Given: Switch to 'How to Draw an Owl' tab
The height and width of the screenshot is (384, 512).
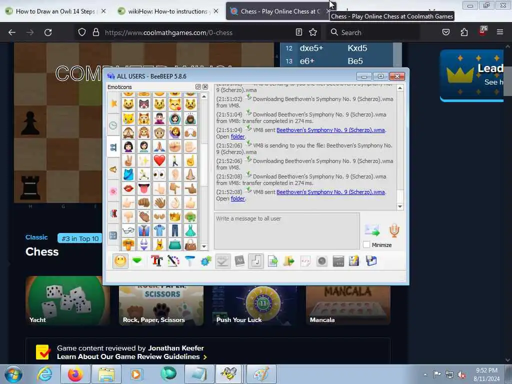Looking at the screenshot, I should click(55, 11).
